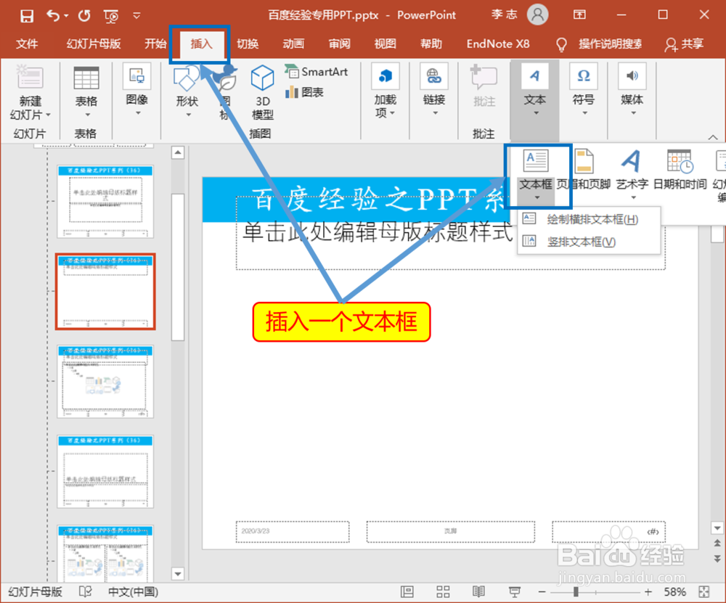The height and width of the screenshot is (603, 726).
Task: Switch to 幻灯片母版 tab
Action: [94, 44]
